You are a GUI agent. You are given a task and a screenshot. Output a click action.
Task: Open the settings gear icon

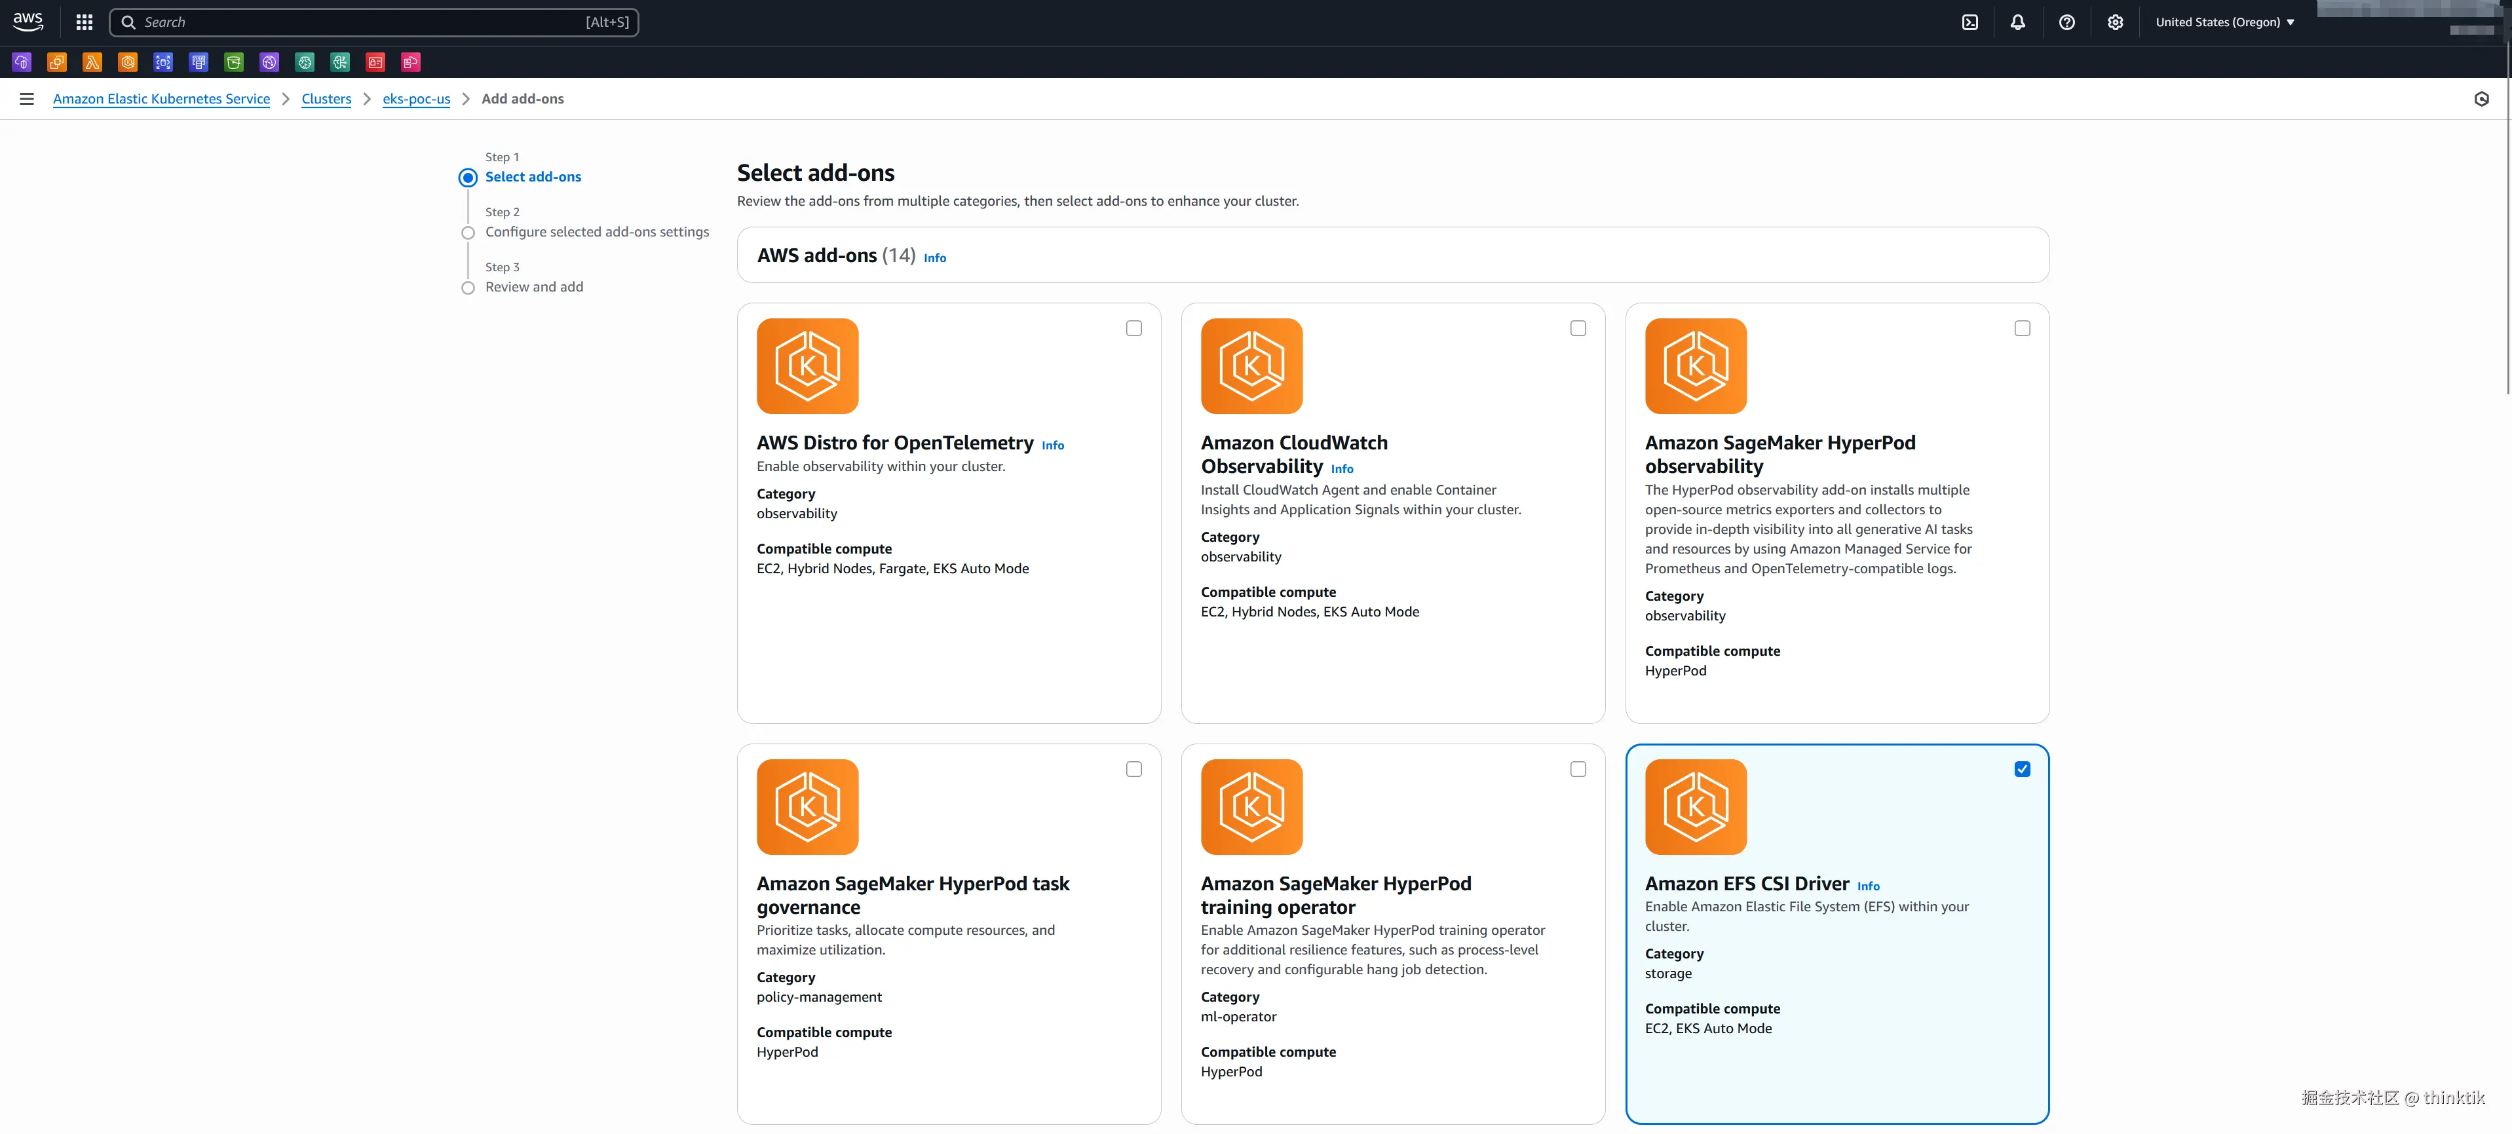[x=2115, y=22]
